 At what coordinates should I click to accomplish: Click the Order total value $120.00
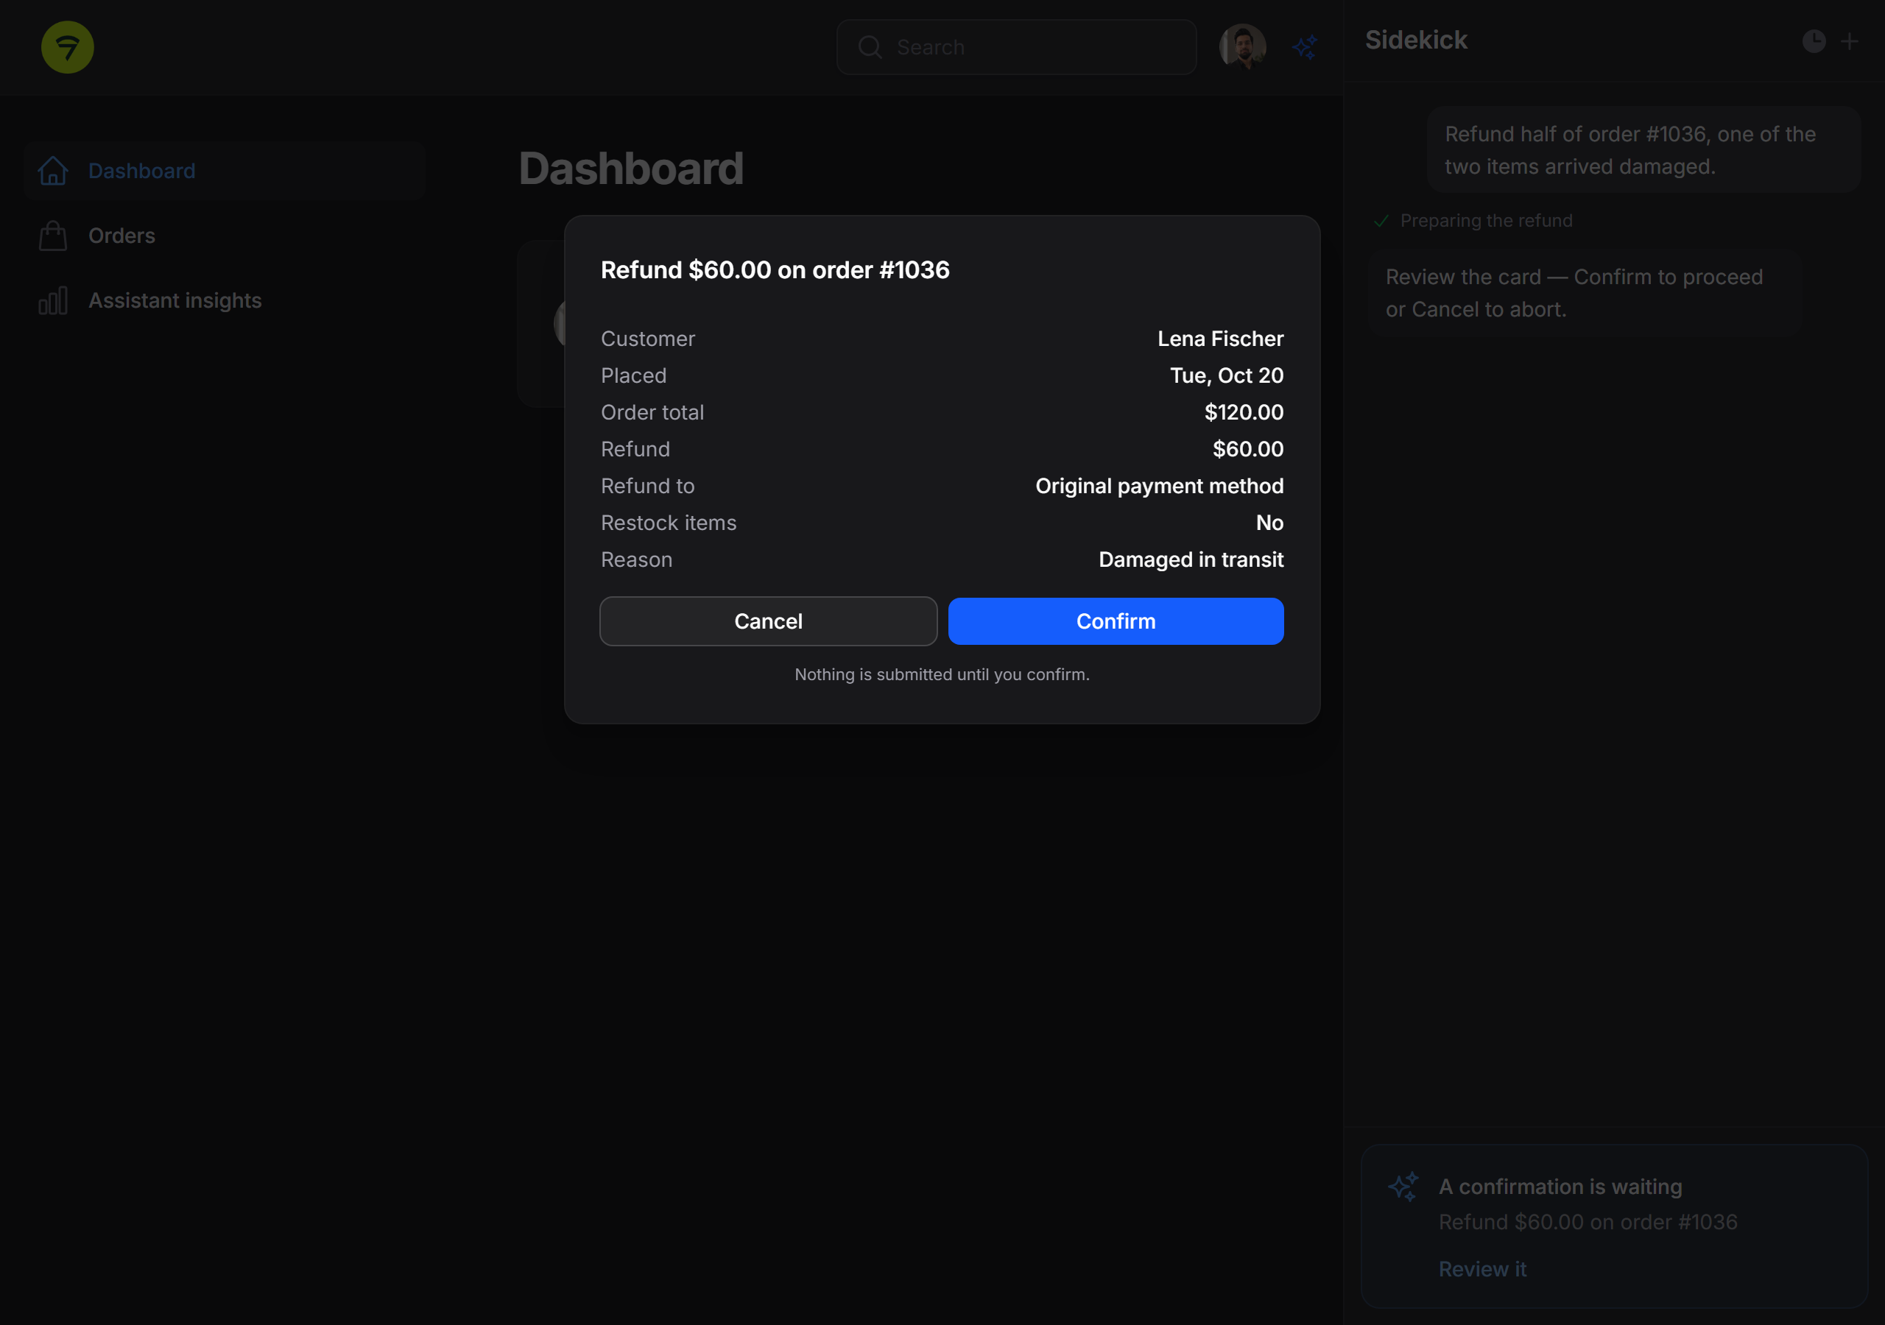[1243, 412]
